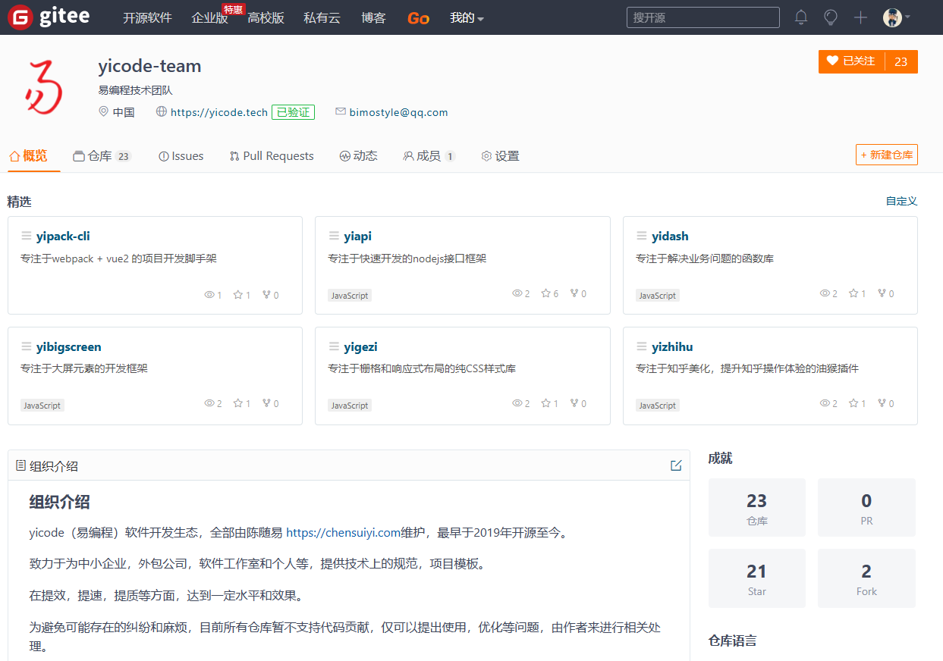Viewport: 943px width, 661px height.
Task: Click the drag handle icon on yizhihu card
Action: 642,346
